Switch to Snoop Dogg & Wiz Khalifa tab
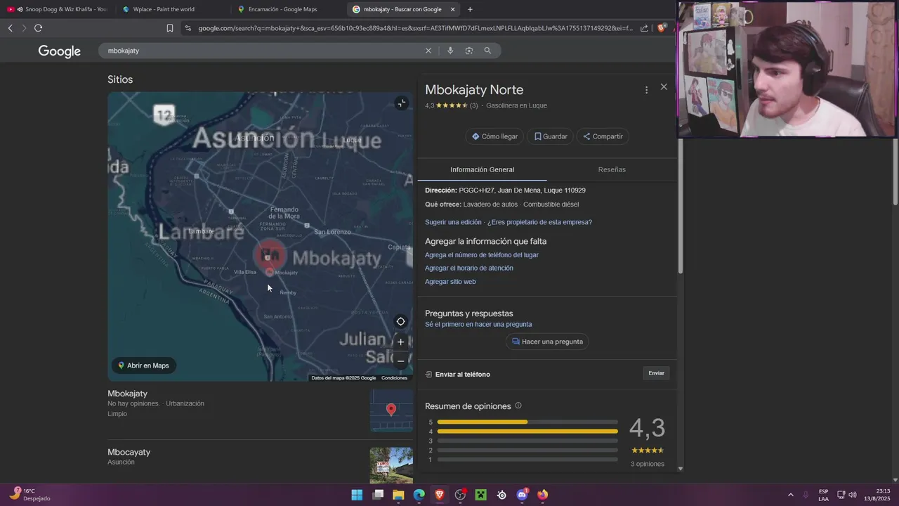Screen dimensions: 899x506 coord(58,9)
